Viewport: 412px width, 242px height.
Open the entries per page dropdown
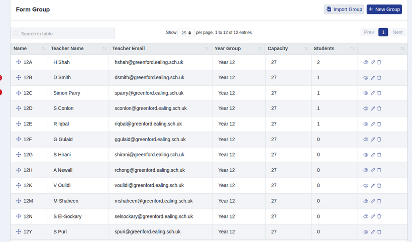pos(186,33)
